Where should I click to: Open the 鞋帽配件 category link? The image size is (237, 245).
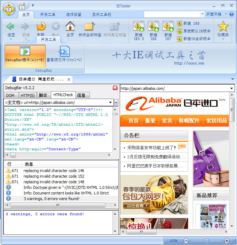point(189,121)
